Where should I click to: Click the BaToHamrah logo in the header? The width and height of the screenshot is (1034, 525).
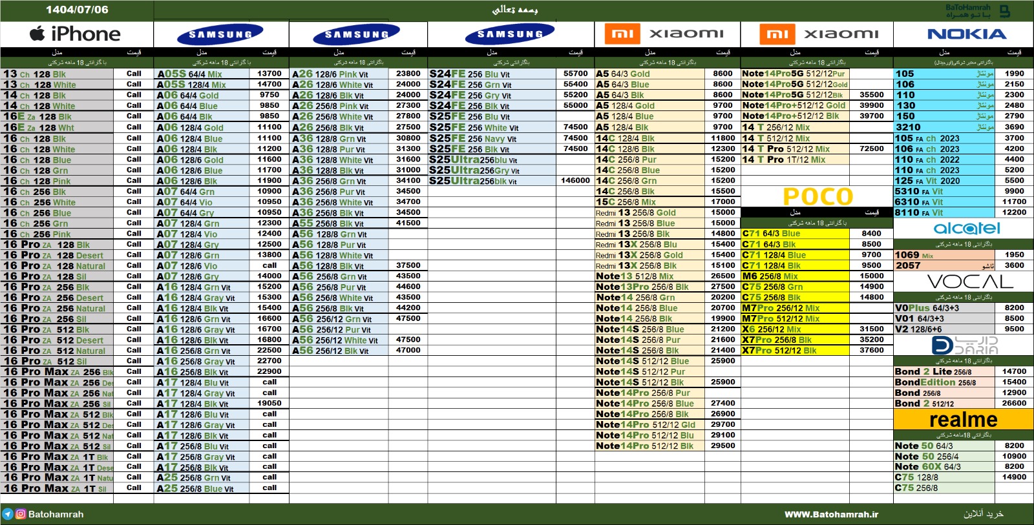(977, 11)
